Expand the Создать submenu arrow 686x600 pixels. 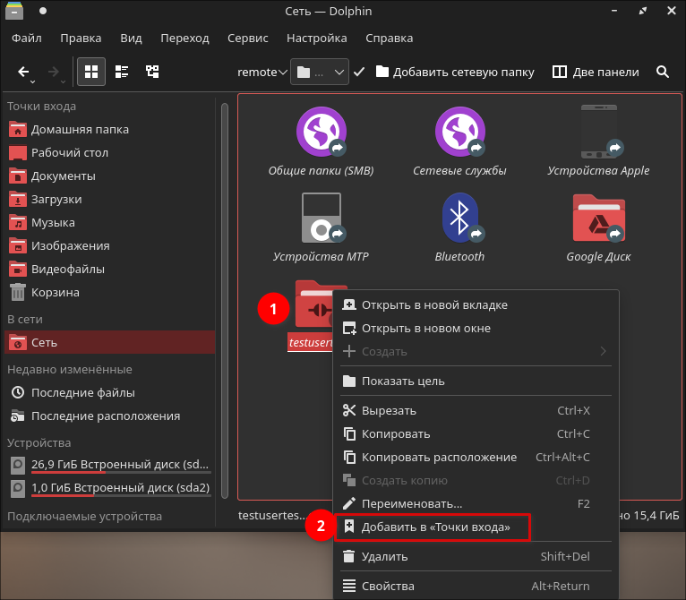coord(603,351)
